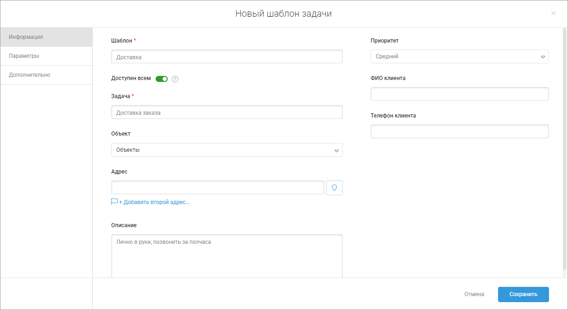Click the arrow in Объекты combo box
This screenshot has height=310, width=568.
click(x=336, y=150)
